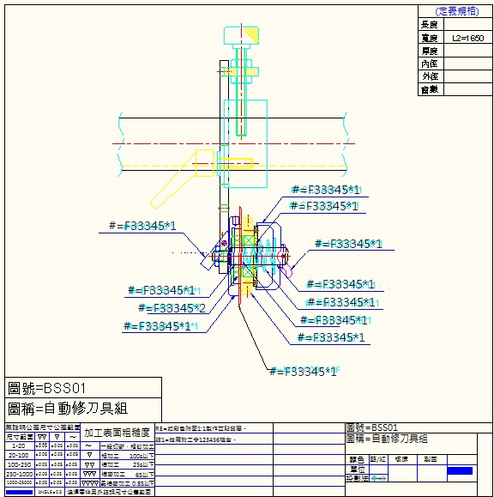Select the #=F33345*2 part callout label
Screen dimensions: 494x497
tap(172, 308)
